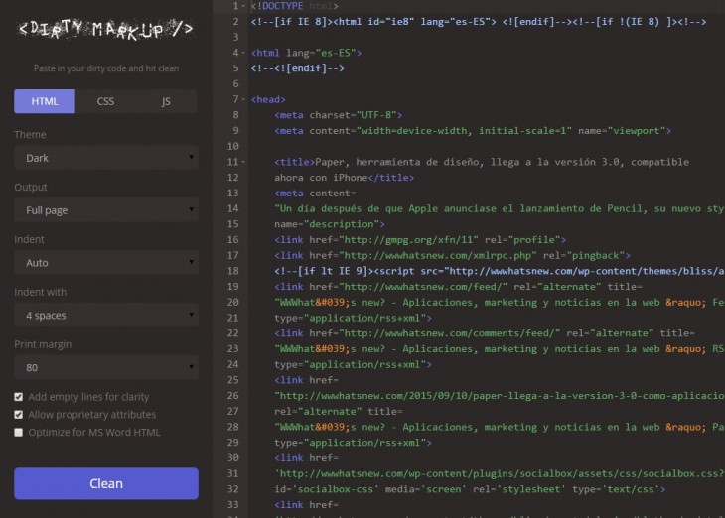Collapse the fold arrow on line 1
725x518 pixels.
pyautogui.click(x=243, y=6)
